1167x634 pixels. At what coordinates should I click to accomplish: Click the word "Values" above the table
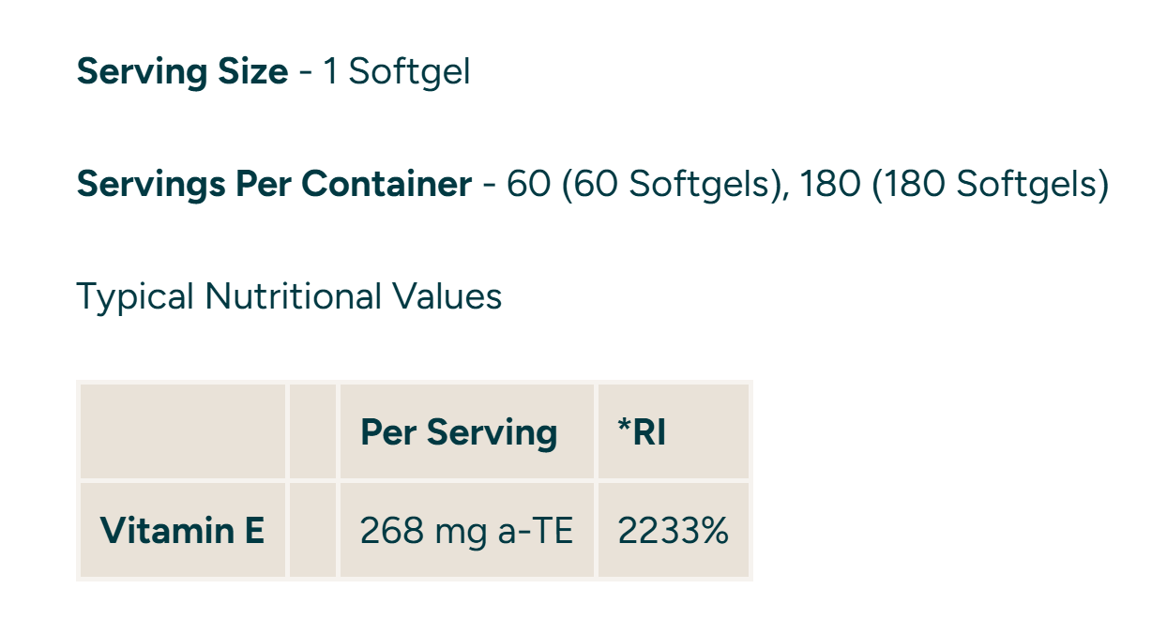tap(447, 296)
